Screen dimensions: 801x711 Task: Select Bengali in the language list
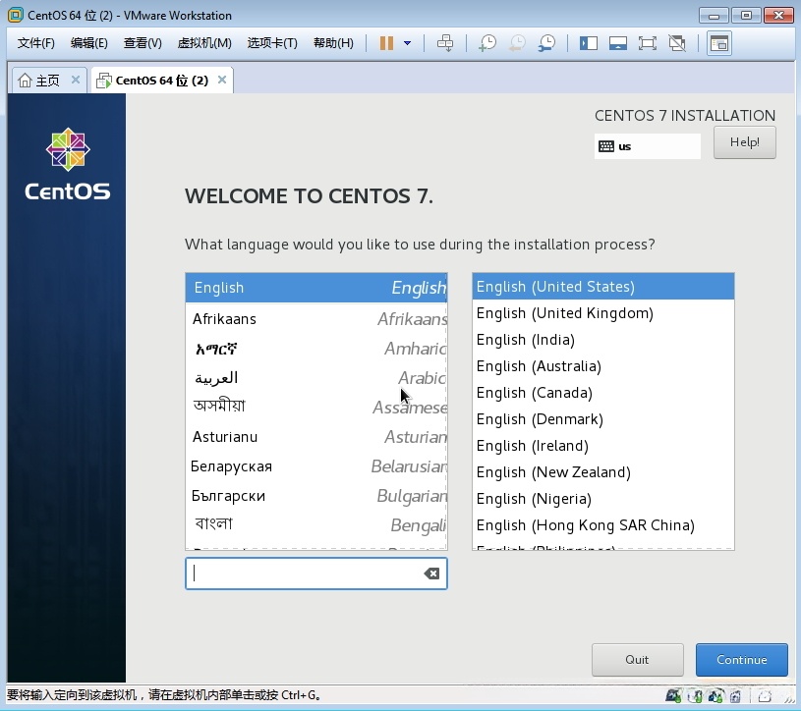coord(316,524)
